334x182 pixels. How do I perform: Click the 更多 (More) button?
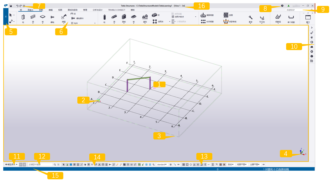pyautogui.click(x=250, y=18)
